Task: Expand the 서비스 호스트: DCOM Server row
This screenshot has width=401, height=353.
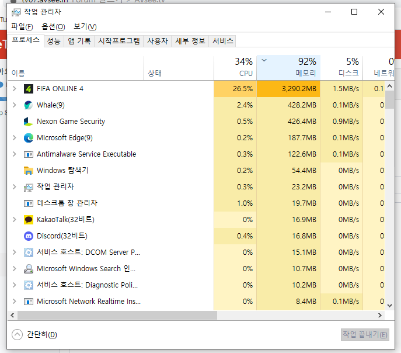Action: click(x=15, y=252)
